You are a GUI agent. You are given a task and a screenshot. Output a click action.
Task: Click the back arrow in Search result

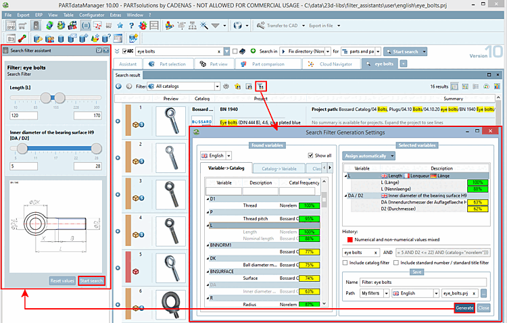pos(118,86)
